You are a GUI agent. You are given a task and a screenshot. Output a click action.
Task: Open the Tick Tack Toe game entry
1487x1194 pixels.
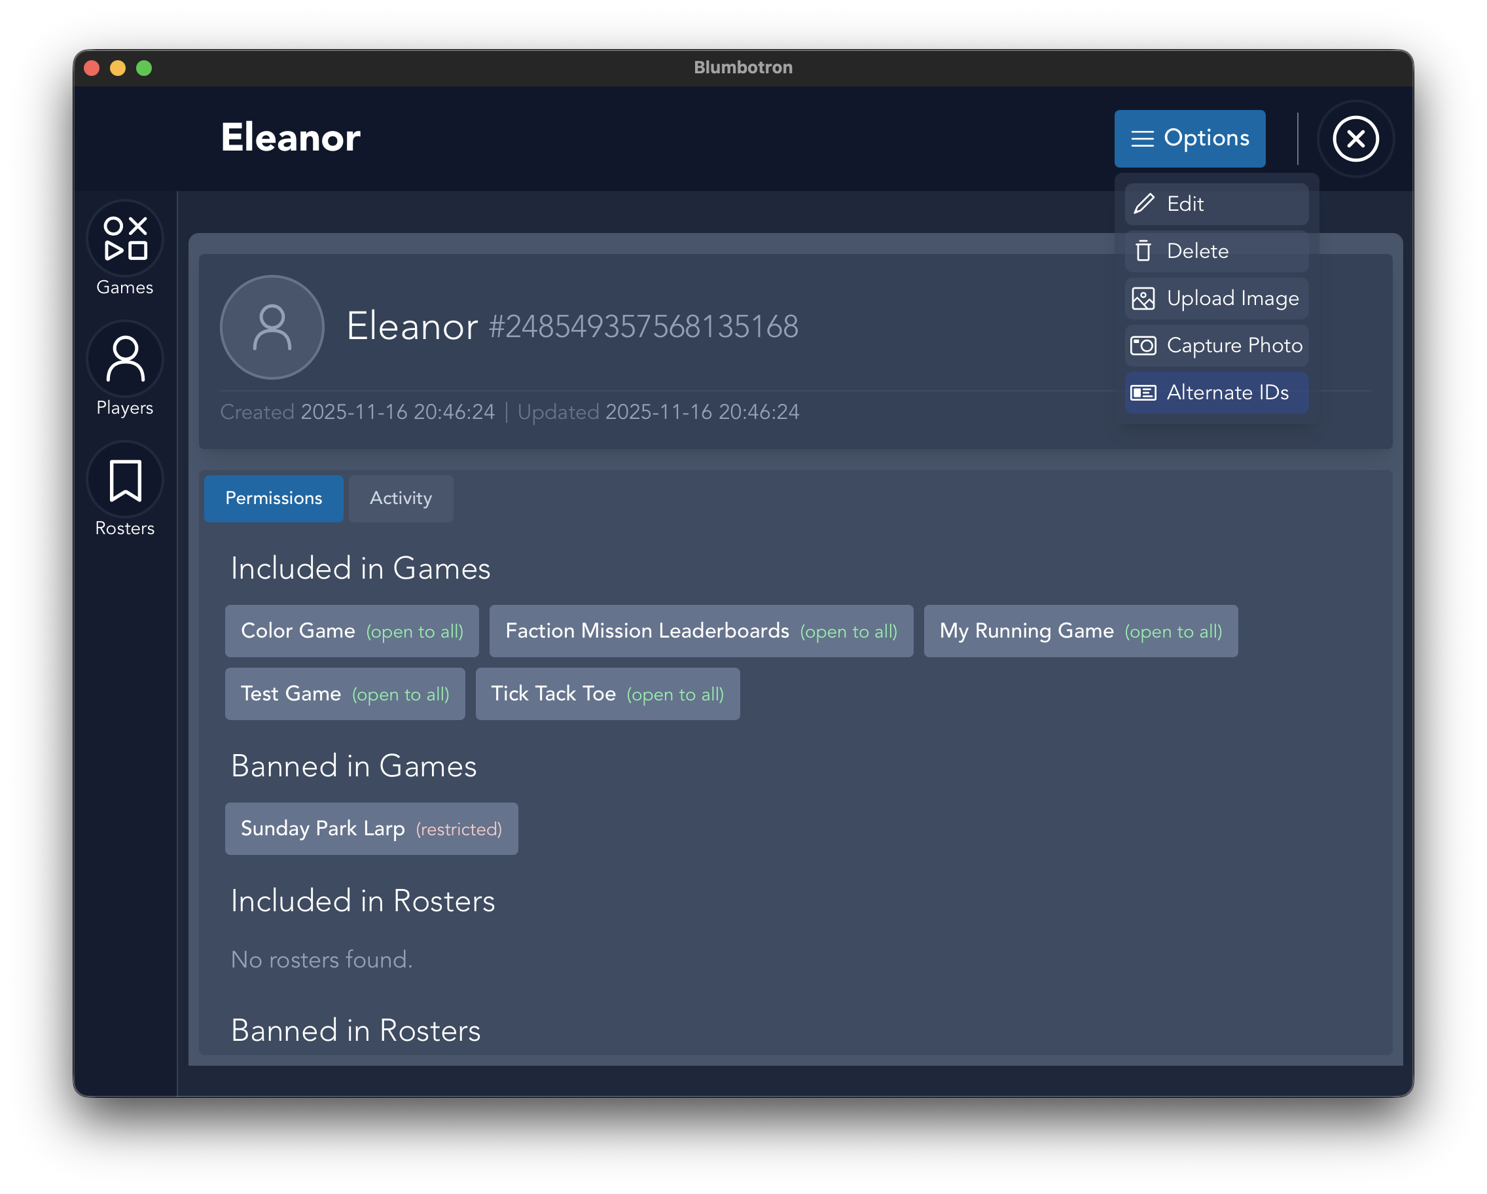[607, 694]
